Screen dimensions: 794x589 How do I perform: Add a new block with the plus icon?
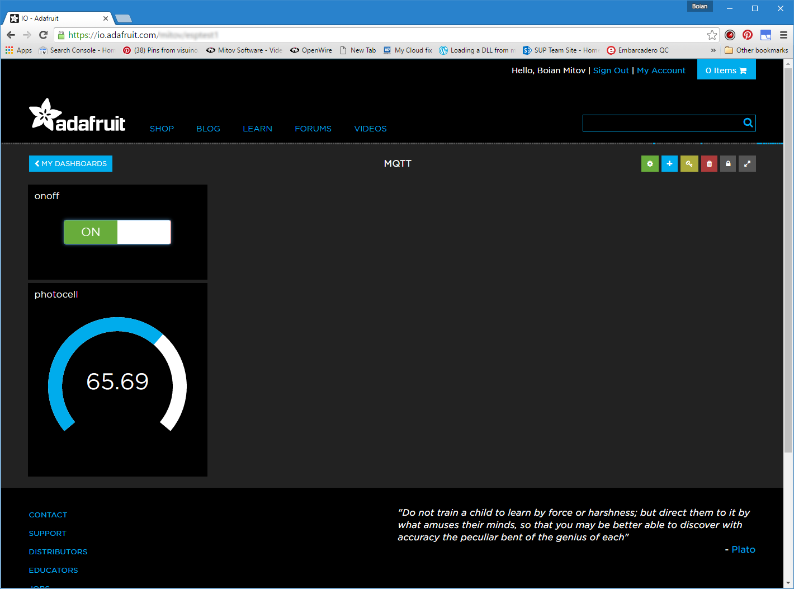(x=669, y=163)
